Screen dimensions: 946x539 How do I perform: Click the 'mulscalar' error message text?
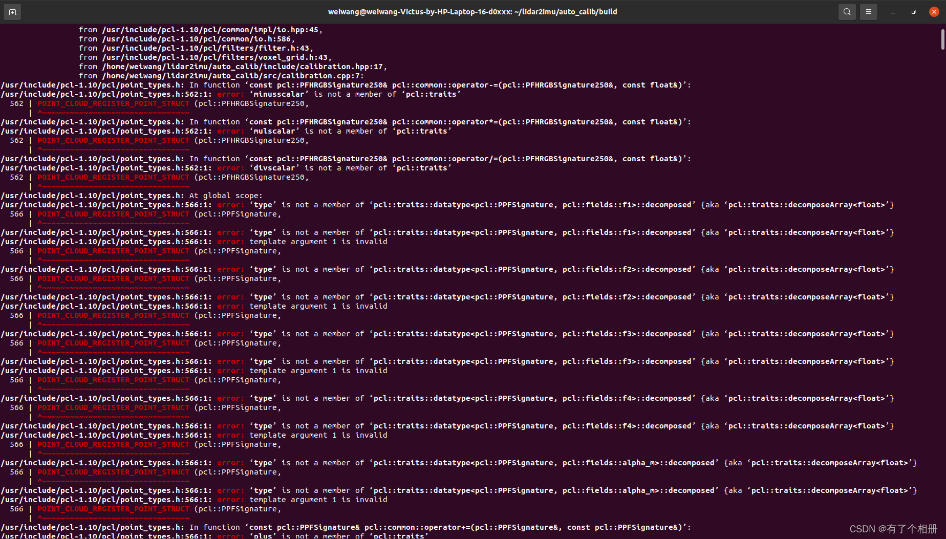point(226,131)
